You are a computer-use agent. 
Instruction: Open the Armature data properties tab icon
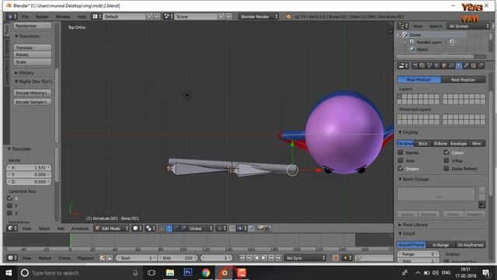tap(459, 65)
